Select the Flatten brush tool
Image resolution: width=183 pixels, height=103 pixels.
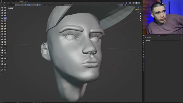[2, 21]
